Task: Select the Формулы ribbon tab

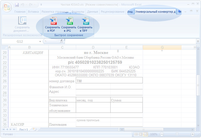Action: coord(78,12)
